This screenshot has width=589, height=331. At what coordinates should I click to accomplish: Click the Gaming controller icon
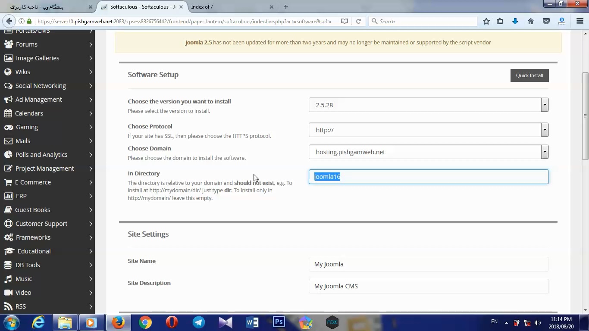(8, 127)
